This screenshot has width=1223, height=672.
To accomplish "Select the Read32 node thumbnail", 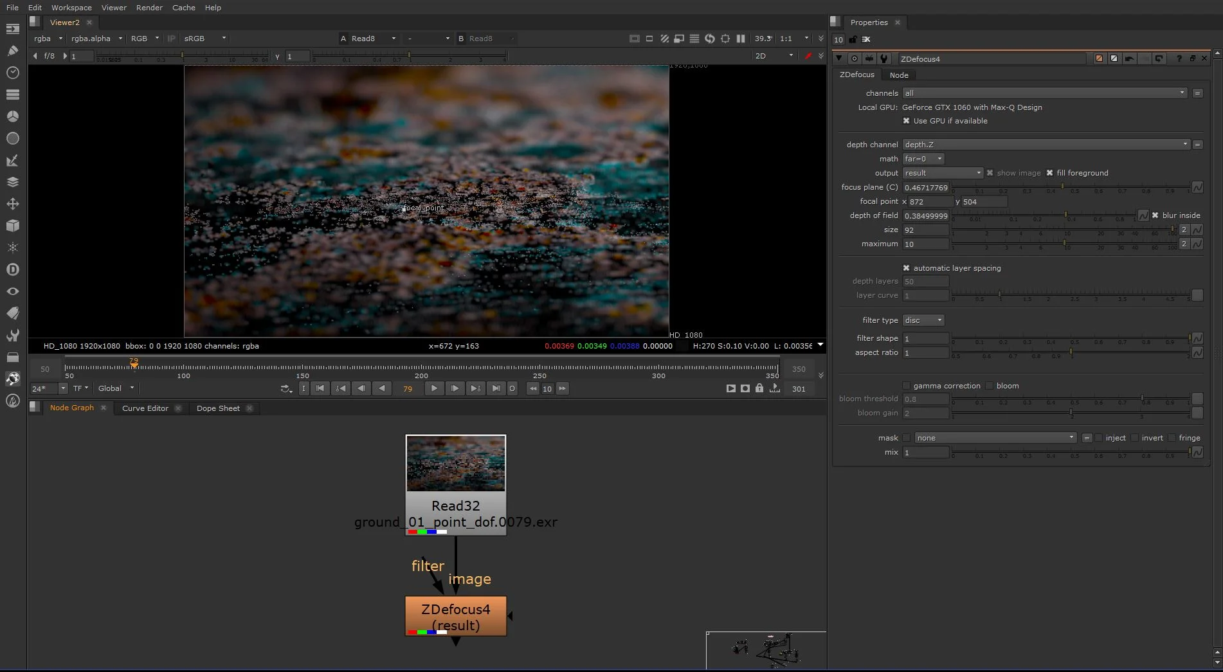I will [x=455, y=464].
